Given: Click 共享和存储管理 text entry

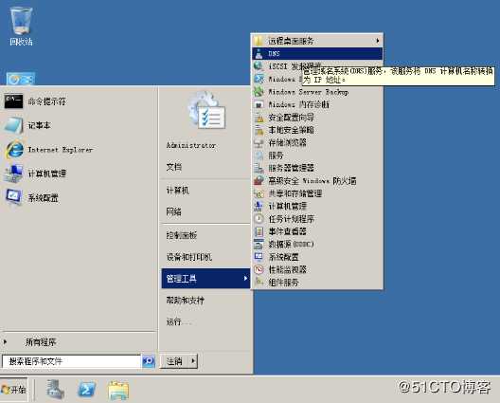Looking at the screenshot, I should (295, 193).
